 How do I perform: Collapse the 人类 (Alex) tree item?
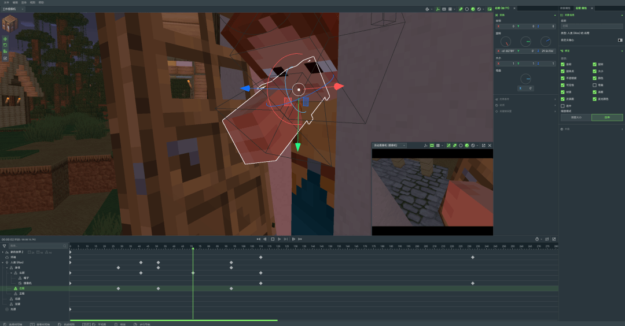[x=3, y=263]
